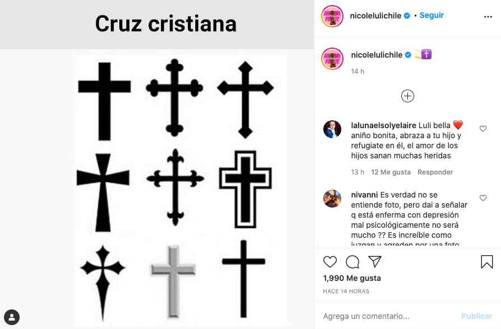501x329 pixels.
Task: Open comments with the speech bubble icon
Action: [x=352, y=262]
